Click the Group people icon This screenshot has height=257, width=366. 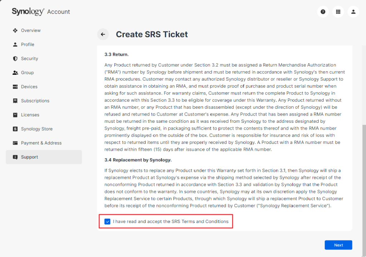pyautogui.click(x=15, y=73)
